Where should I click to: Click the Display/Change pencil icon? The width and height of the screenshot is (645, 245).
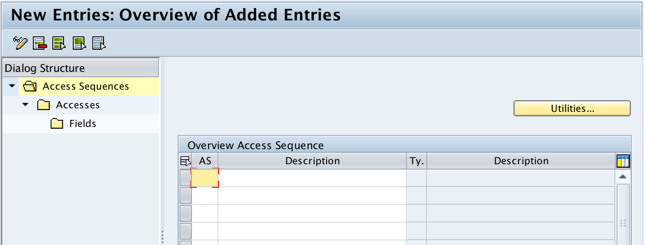20,43
